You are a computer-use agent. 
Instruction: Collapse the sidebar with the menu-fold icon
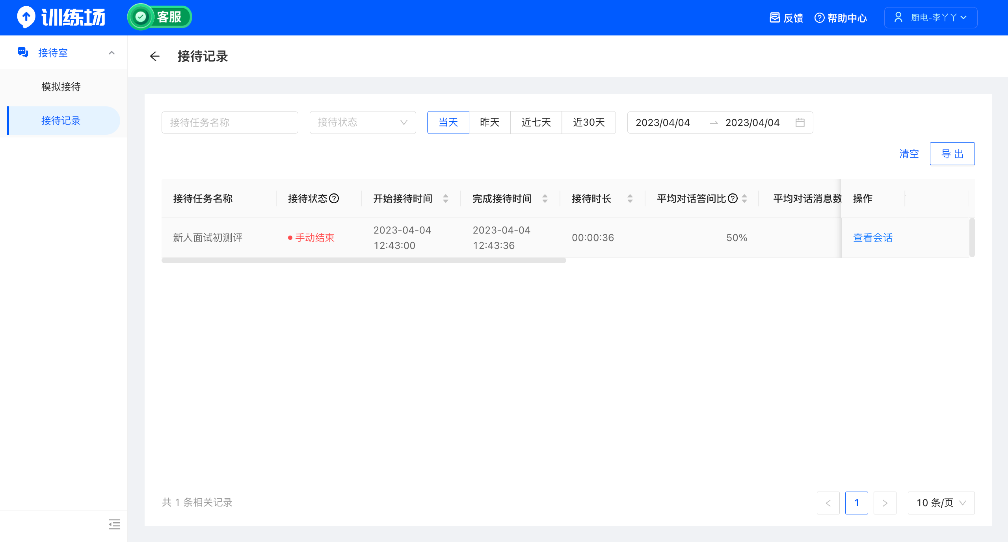tap(114, 524)
